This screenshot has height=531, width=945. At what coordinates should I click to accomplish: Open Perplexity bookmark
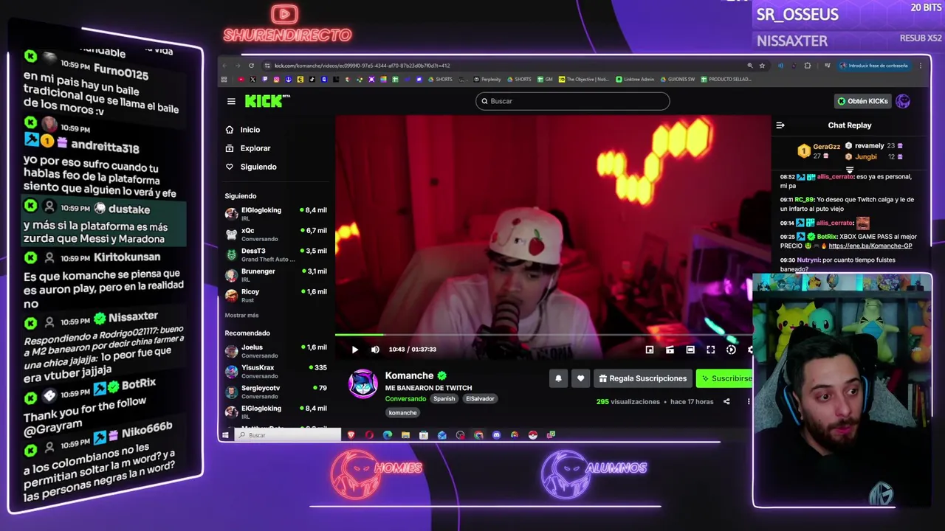click(x=487, y=80)
